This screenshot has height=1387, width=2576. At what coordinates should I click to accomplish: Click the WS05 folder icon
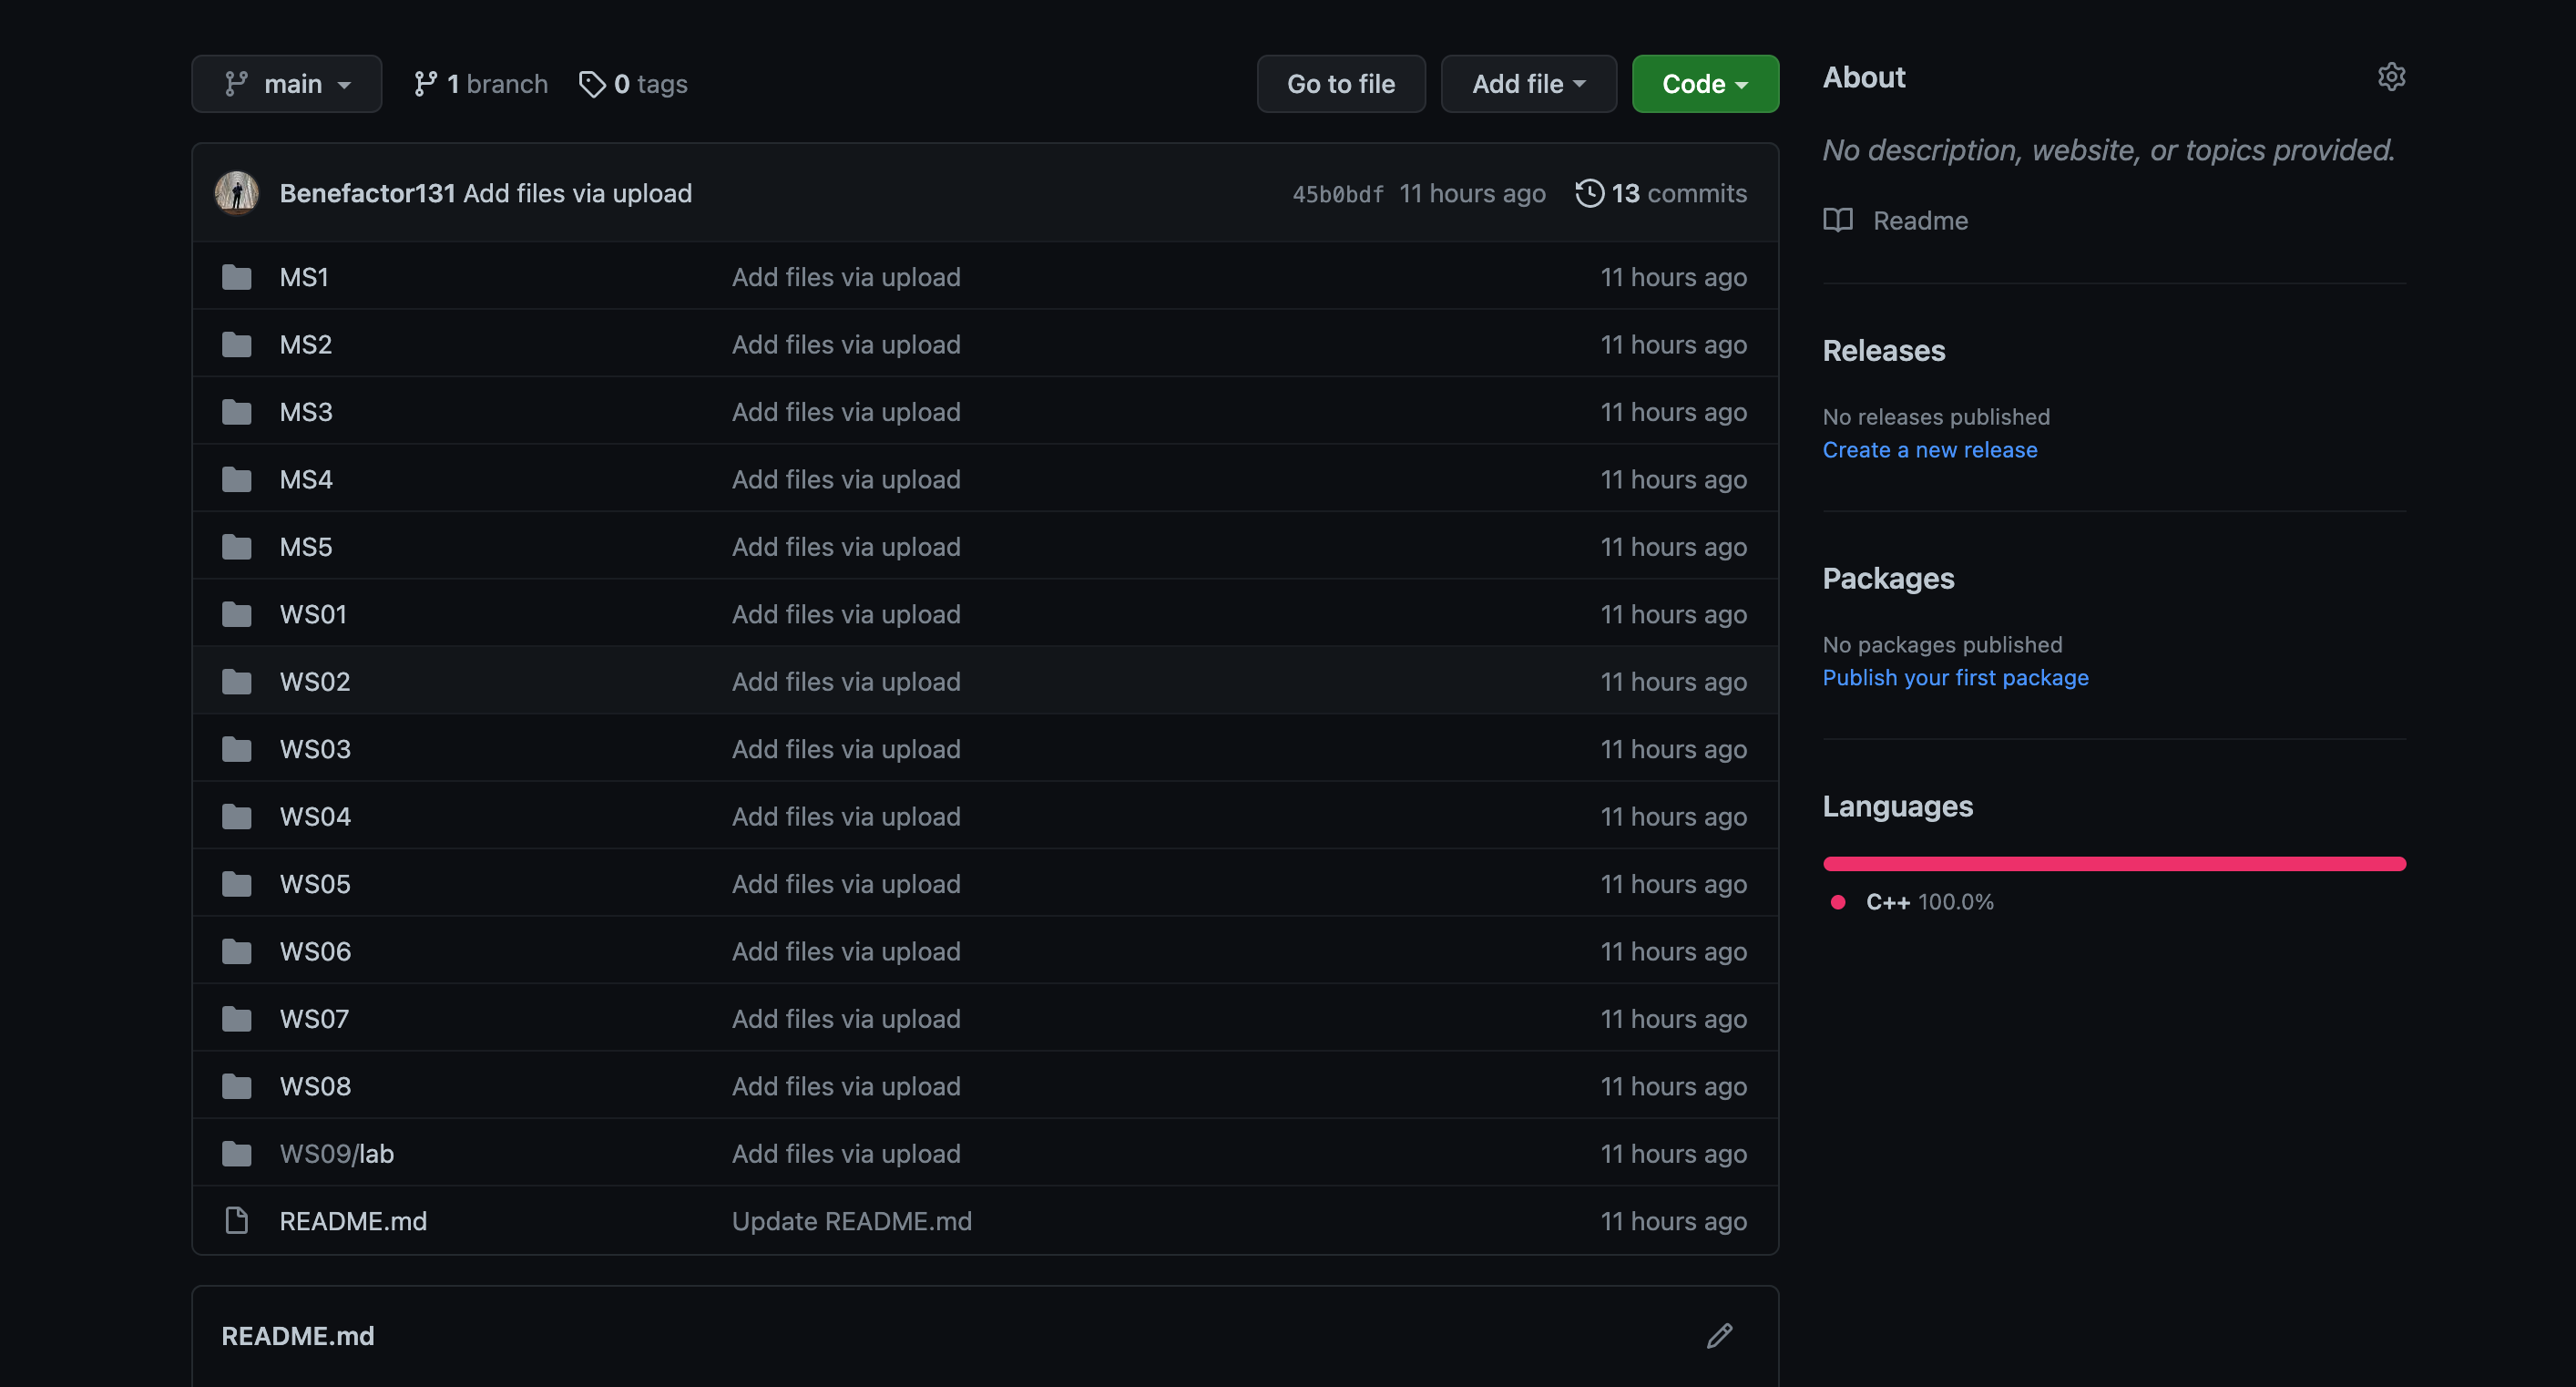tap(237, 884)
